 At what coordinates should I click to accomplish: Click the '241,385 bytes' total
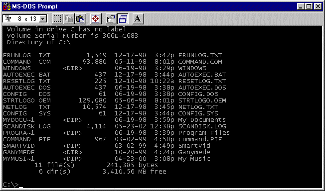pyautogui.click(x=132, y=165)
